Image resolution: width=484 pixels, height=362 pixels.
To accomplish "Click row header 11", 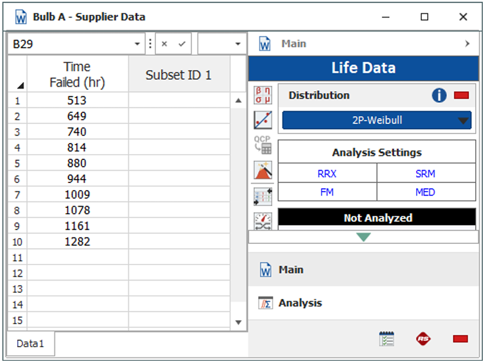I will 17,257.
